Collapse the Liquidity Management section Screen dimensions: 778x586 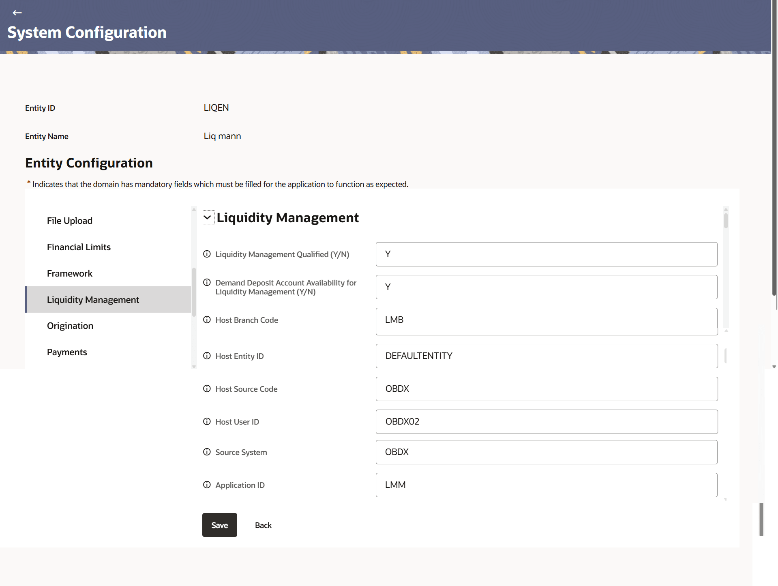coord(208,218)
